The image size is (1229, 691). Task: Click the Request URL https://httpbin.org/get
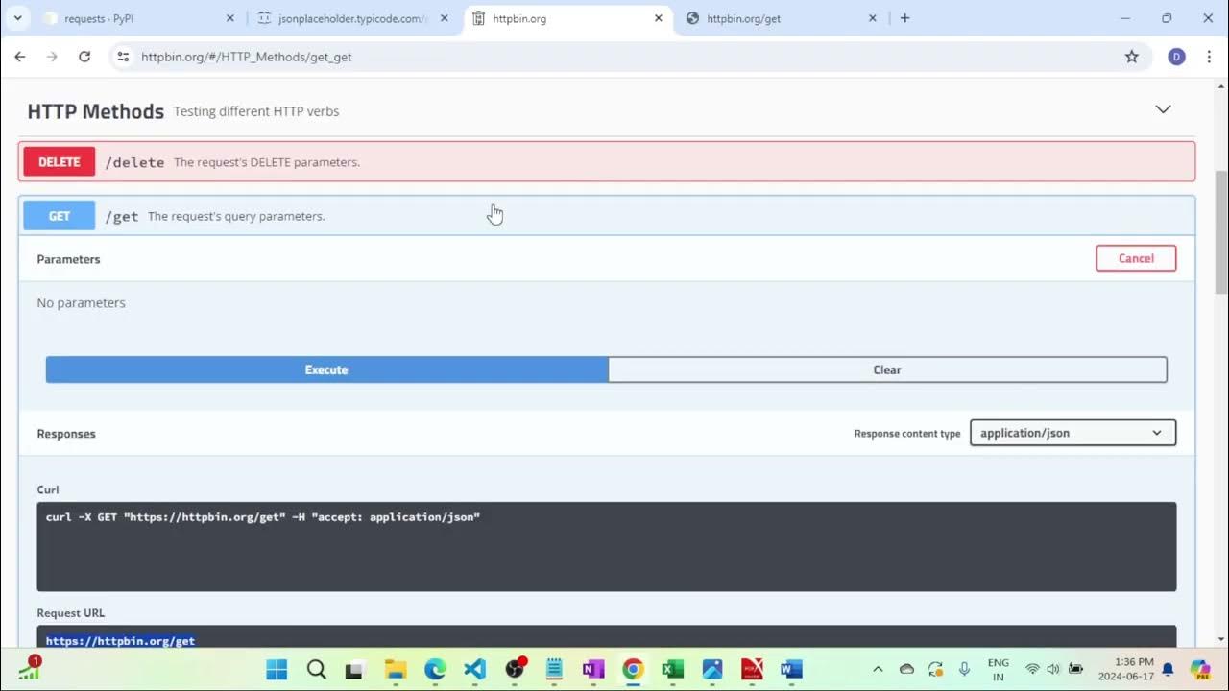[x=120, y=640]
